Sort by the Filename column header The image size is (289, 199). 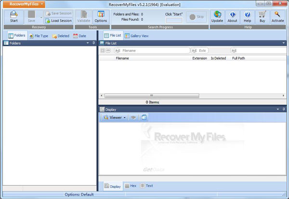(122, 58)
